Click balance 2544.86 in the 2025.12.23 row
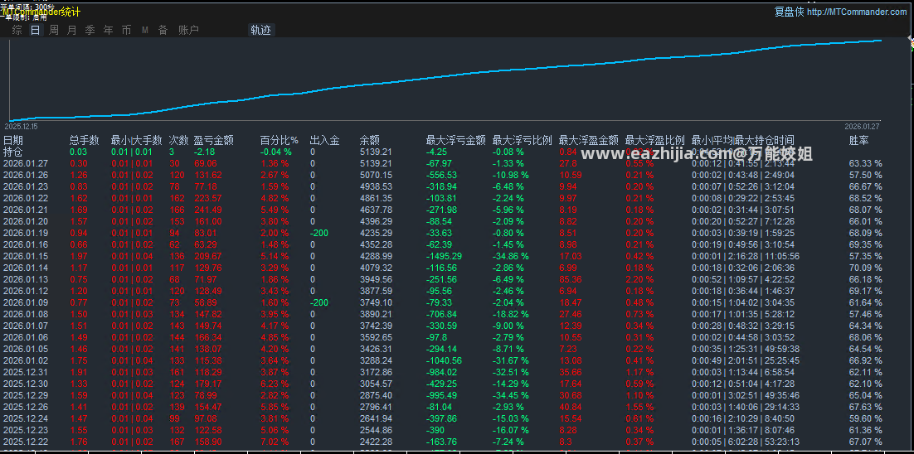 376,432
